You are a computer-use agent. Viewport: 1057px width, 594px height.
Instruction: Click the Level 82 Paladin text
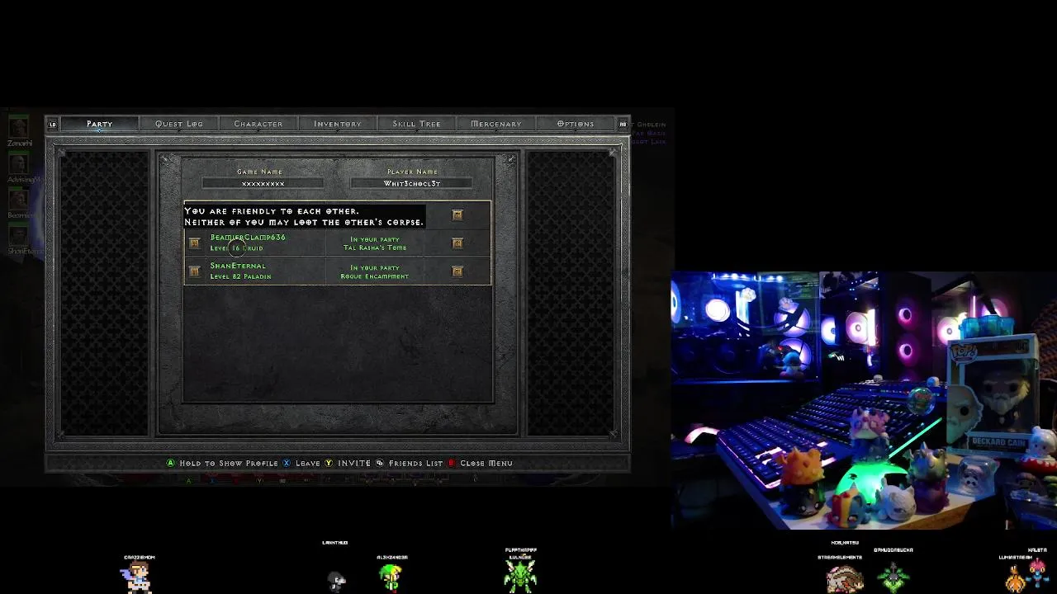[x=240, y=276]
